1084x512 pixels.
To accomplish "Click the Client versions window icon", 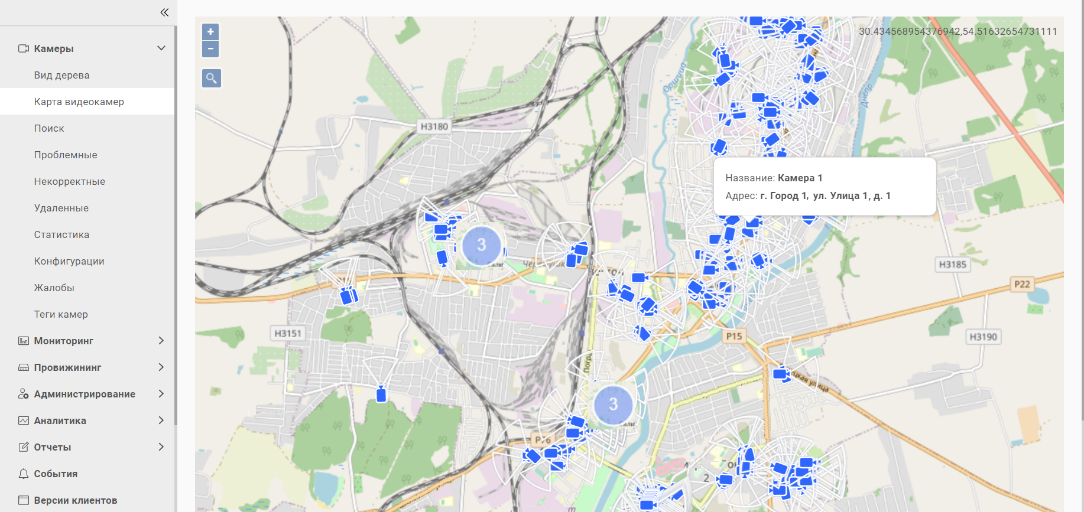I will tap(24, 500).
